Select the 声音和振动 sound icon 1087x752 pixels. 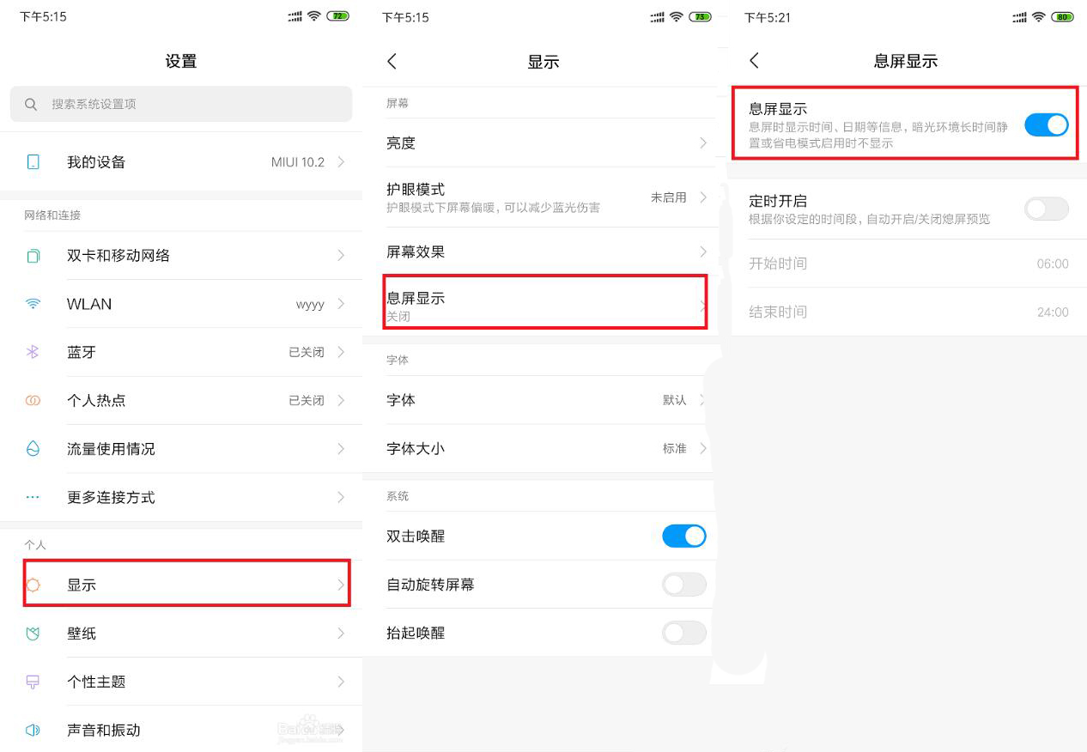tap(33, 729)
